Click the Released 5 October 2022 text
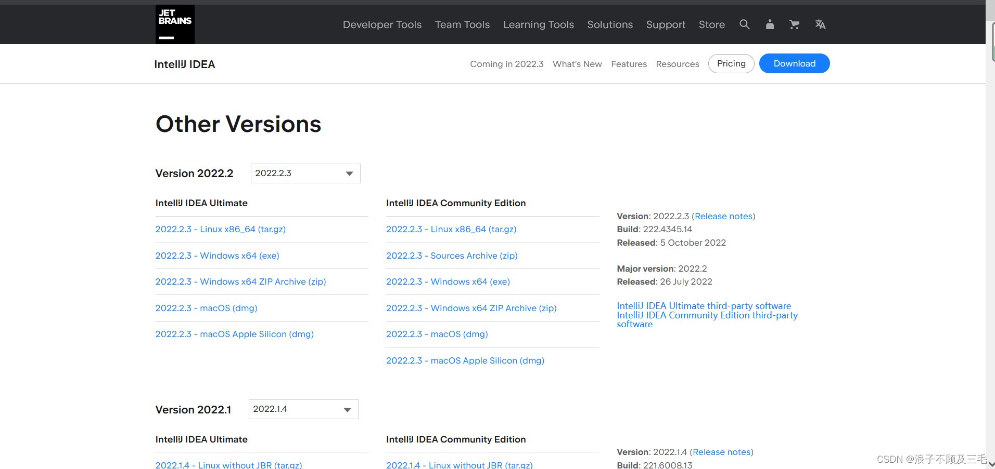 click(671, 243)
